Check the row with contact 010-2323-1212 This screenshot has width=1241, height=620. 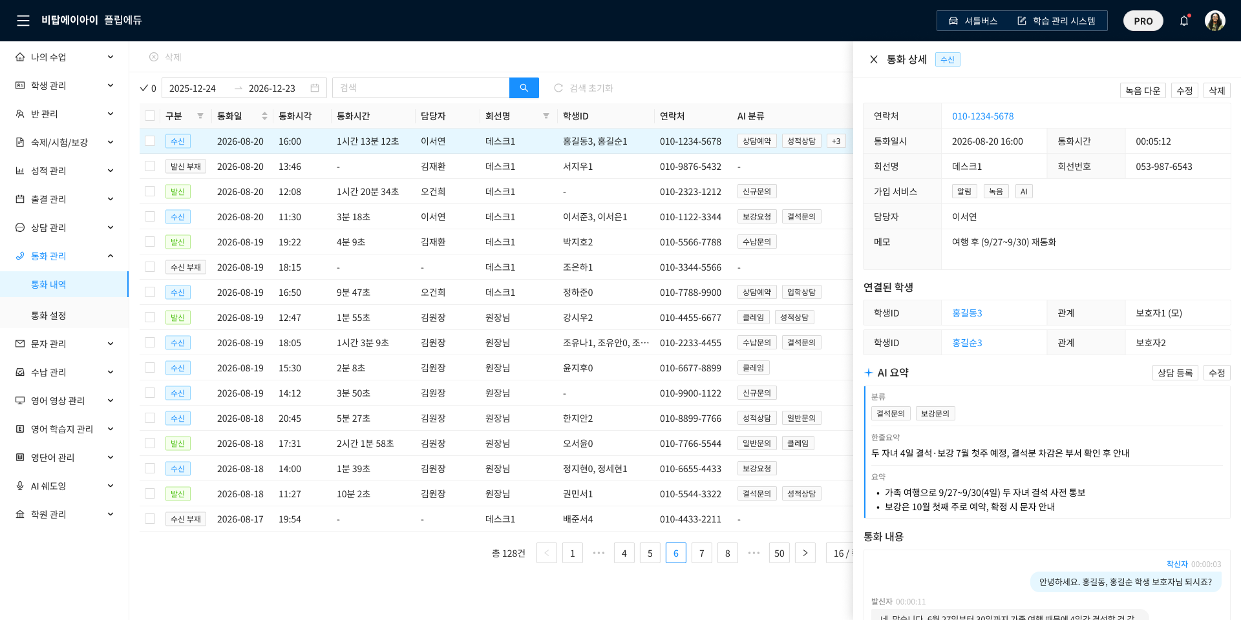coord(150,191)
